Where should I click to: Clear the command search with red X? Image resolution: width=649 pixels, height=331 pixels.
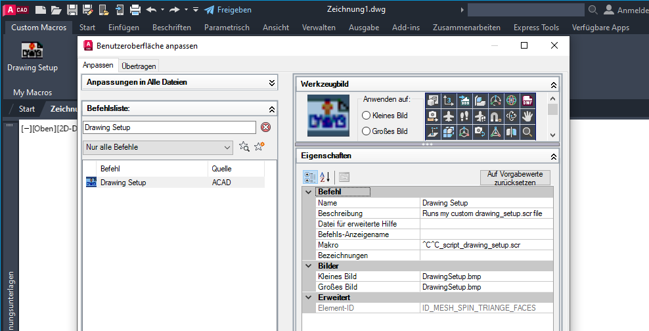click(266, 127)
